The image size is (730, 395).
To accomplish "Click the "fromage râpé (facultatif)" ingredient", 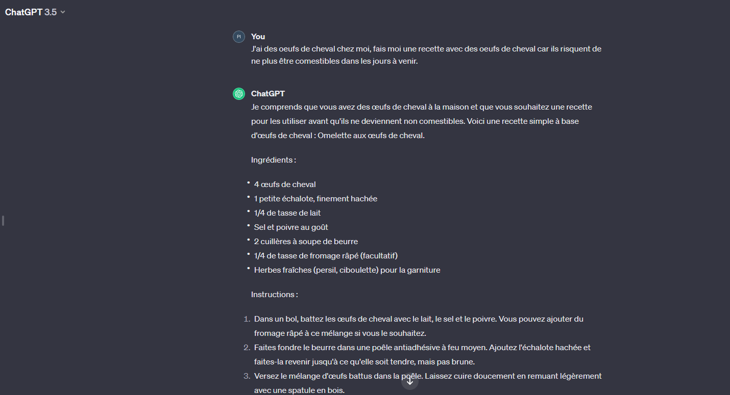I will (x=326, y=256).
